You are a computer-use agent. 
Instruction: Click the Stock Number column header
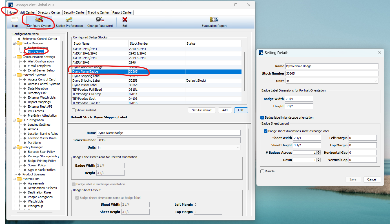point(157,44)
